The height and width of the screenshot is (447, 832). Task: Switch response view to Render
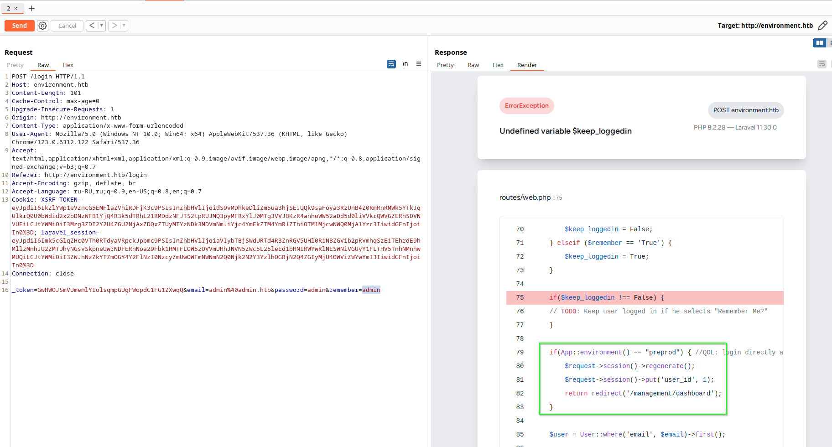527,65
